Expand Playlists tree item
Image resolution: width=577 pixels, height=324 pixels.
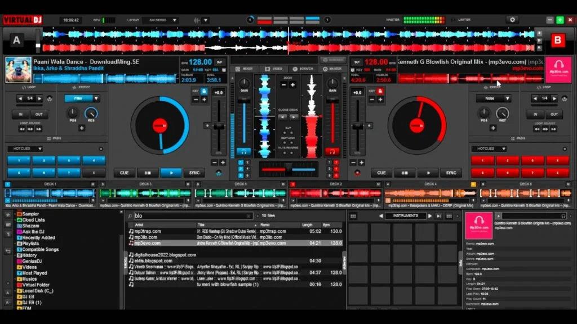coord(15,244)
